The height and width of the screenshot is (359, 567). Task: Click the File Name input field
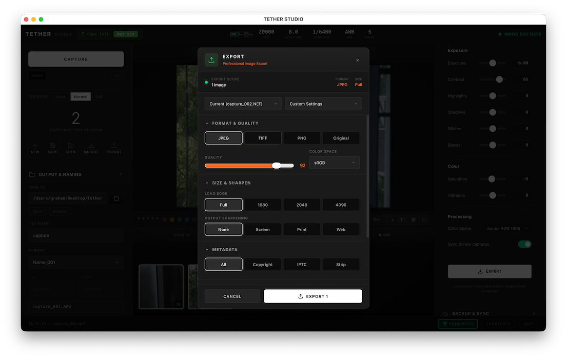click(76, 235)
